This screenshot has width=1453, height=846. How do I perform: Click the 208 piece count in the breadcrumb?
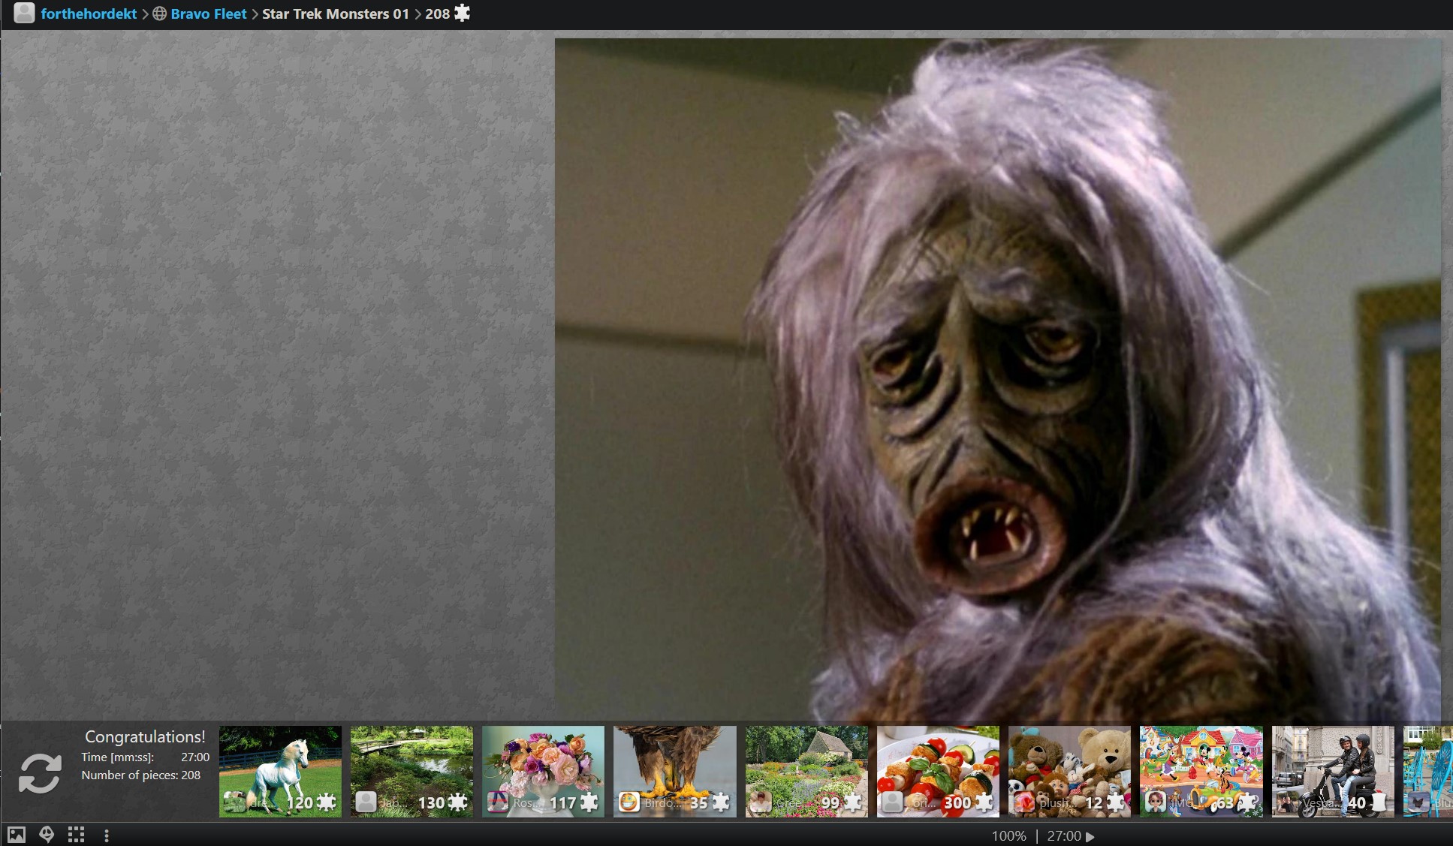(437, 14)
